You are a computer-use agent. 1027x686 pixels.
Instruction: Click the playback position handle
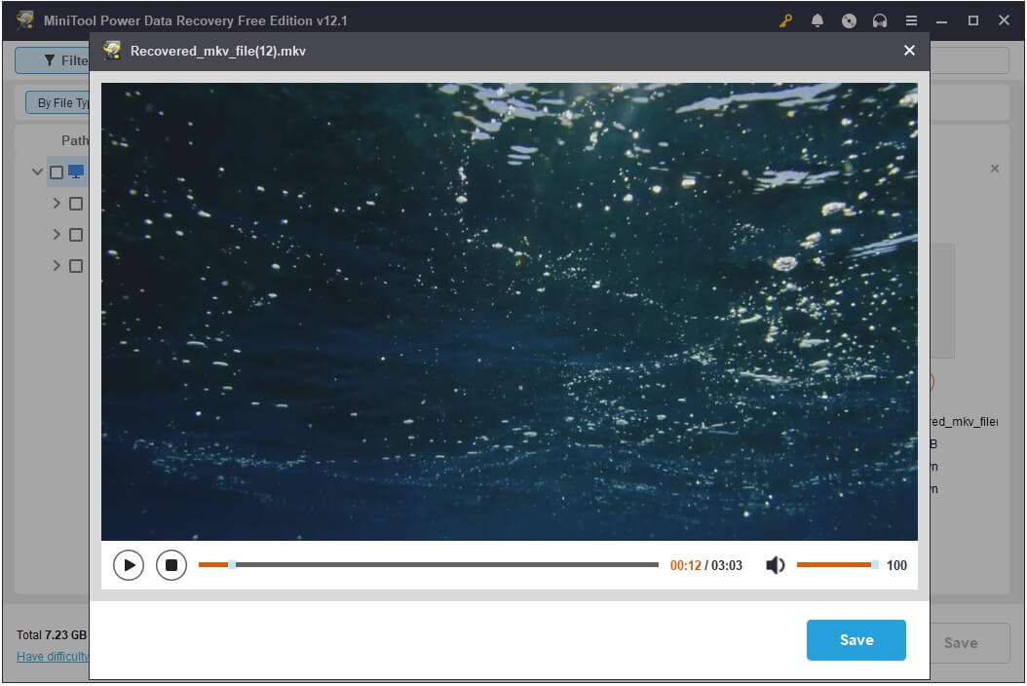[x=232, y=565]
